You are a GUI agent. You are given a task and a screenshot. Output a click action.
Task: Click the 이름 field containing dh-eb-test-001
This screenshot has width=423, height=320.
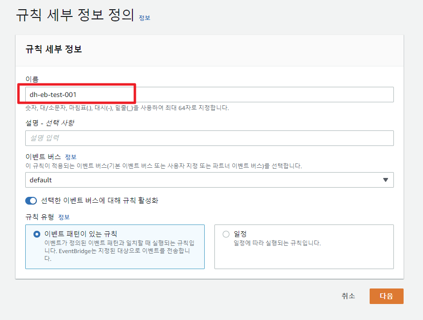209,95
